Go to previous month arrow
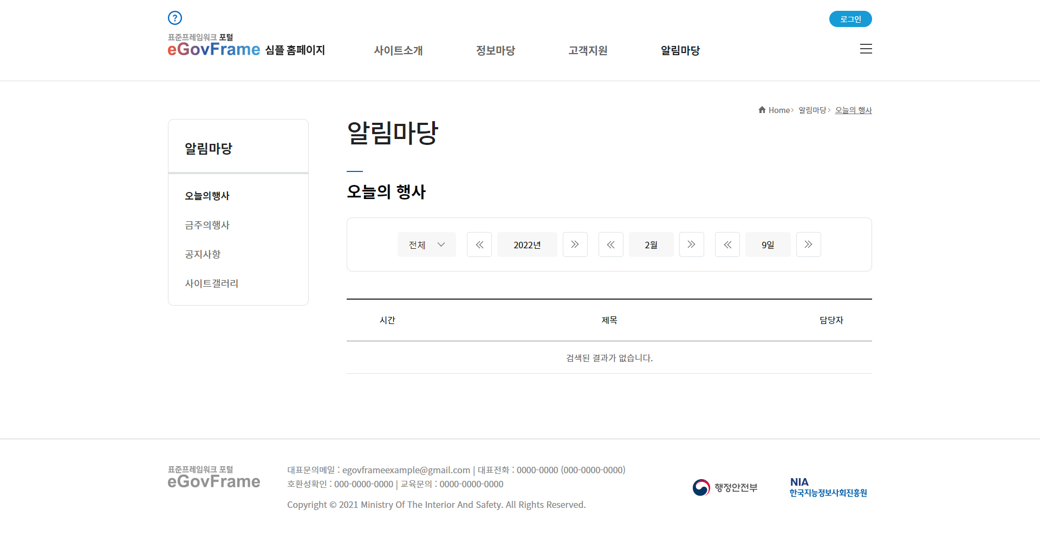This screenshot has height=536, width=1040. tap(610, 244)
